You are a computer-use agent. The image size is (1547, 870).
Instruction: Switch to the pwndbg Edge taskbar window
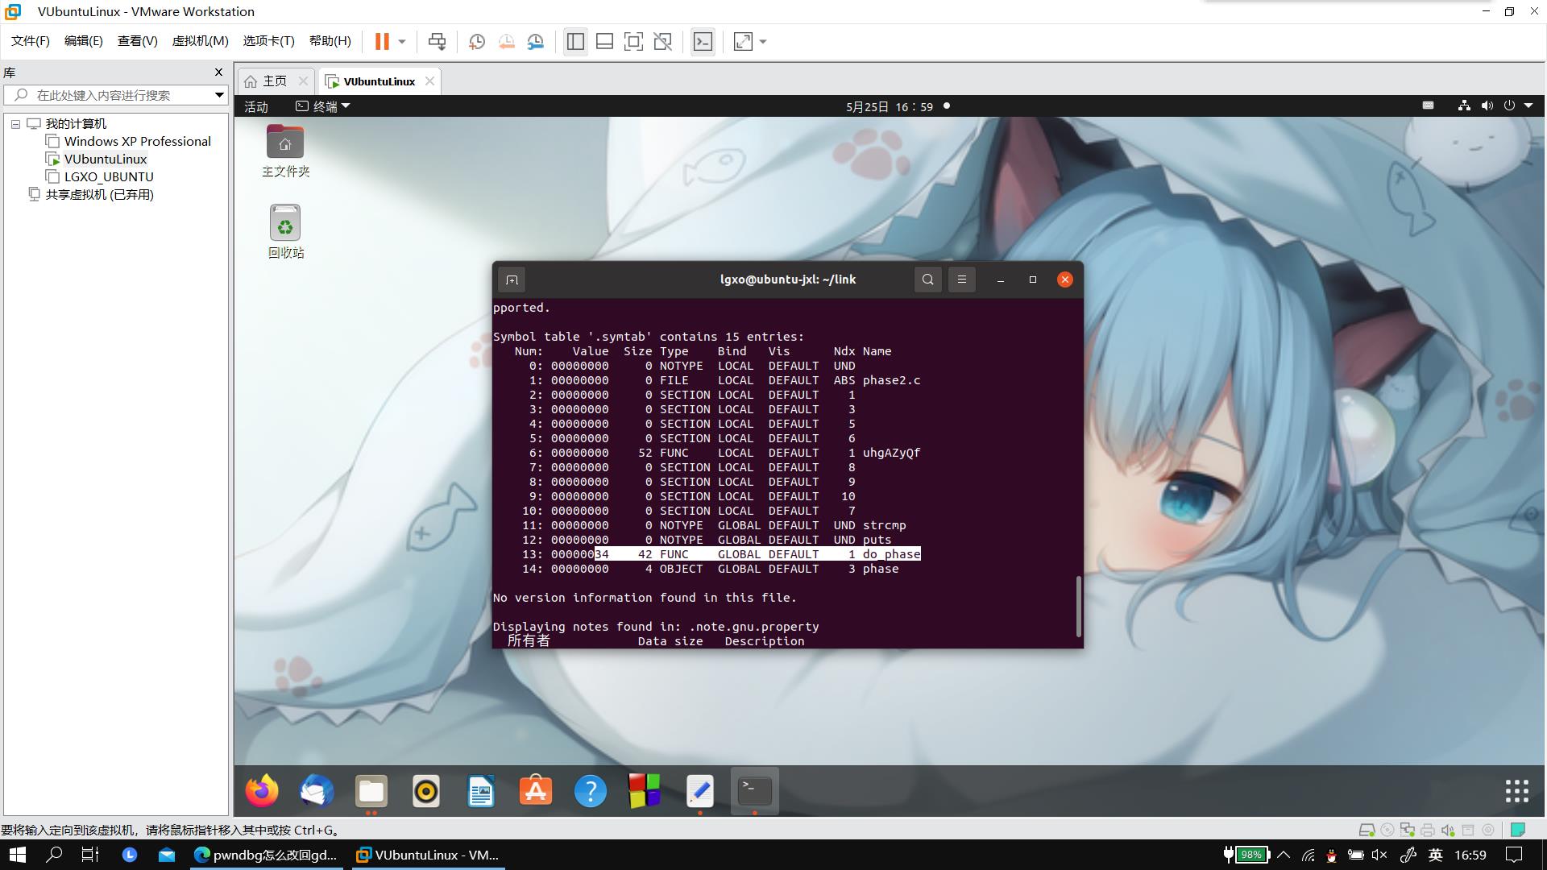266,855
